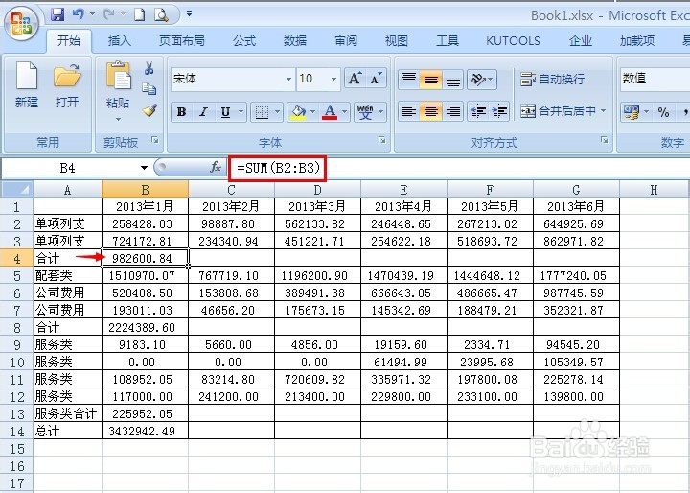
Task: Open the 宋体 font name dropdown
Action: 288,80
